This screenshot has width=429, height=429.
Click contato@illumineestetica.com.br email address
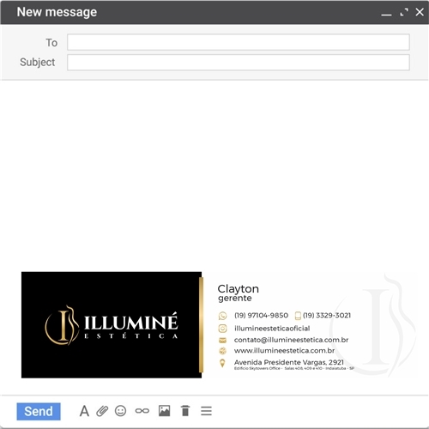click(291, 340)
